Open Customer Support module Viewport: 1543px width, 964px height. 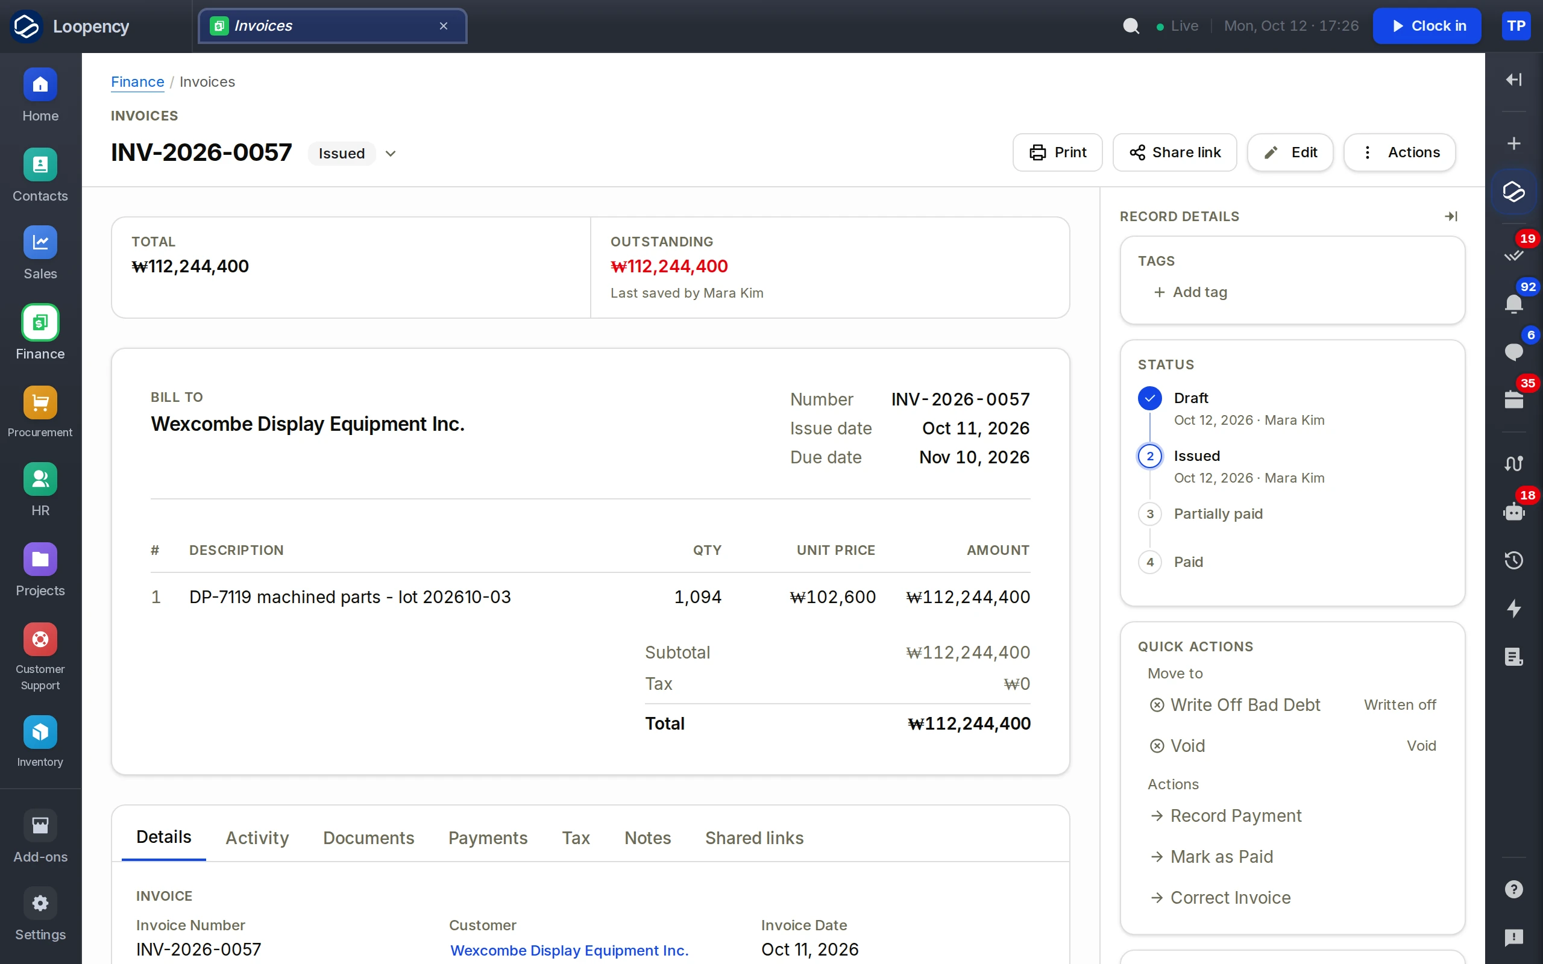pos(40,657)
